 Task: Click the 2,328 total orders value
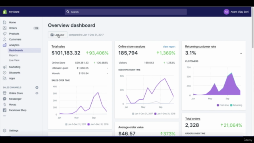(x=192, y=125)
